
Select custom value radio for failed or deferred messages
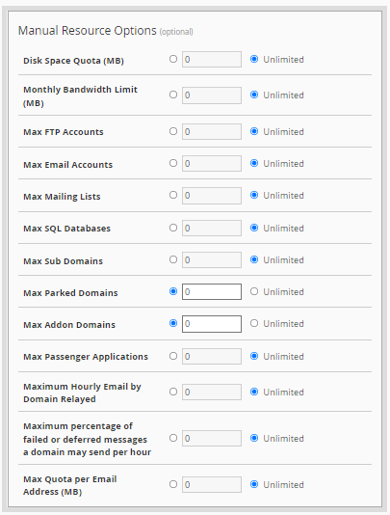tap(173, 438)
